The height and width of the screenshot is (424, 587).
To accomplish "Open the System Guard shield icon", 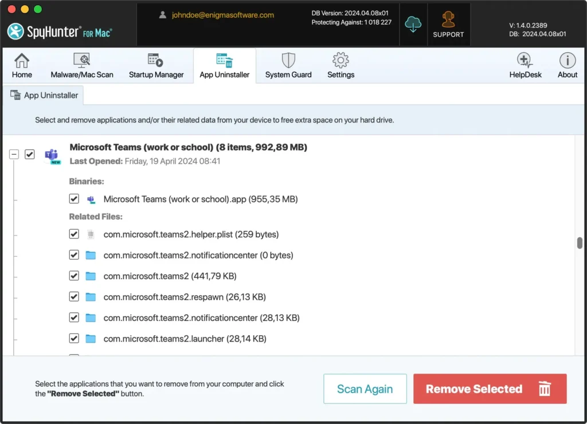I will 288,60.
